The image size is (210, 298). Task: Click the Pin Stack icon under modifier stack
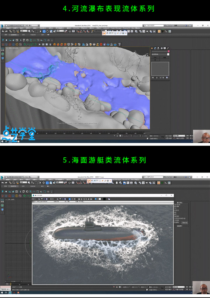[153, 78]
